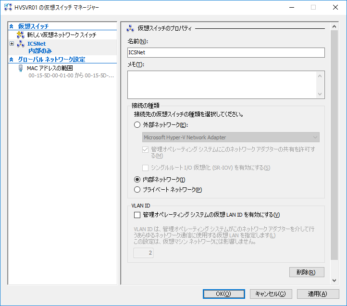Viewport: 347px width, 306px height.
Task: Click the new virtual network switch icon
Action: point(21,35)
